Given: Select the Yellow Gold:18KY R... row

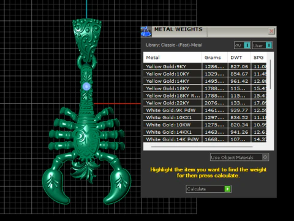Looking at the screenshot, I should click(x=205, y=96).
